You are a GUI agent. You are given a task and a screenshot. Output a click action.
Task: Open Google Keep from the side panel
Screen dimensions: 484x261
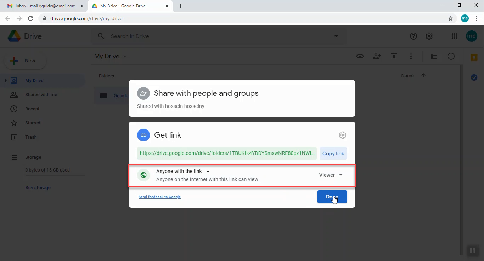[x=474, y=57]
